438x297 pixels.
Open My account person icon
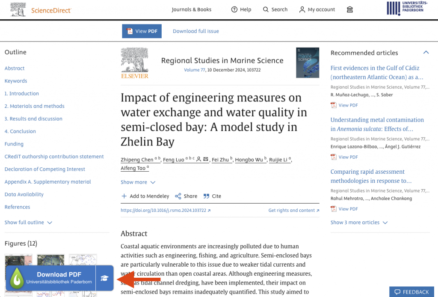[x=302, y=9]
